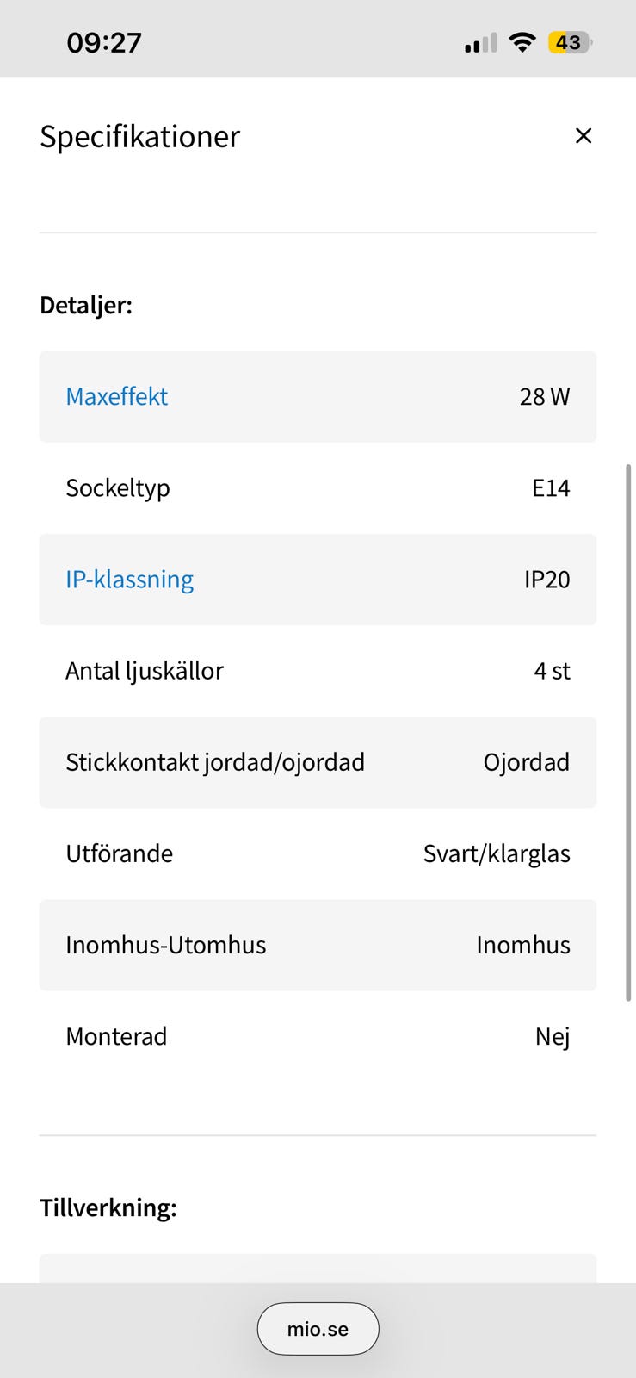The image size is (636, 1378).
Task: Click the Tillverkning section heading
Action: point(108,1207)
